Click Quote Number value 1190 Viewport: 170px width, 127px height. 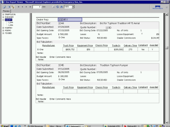click(108, 28)
